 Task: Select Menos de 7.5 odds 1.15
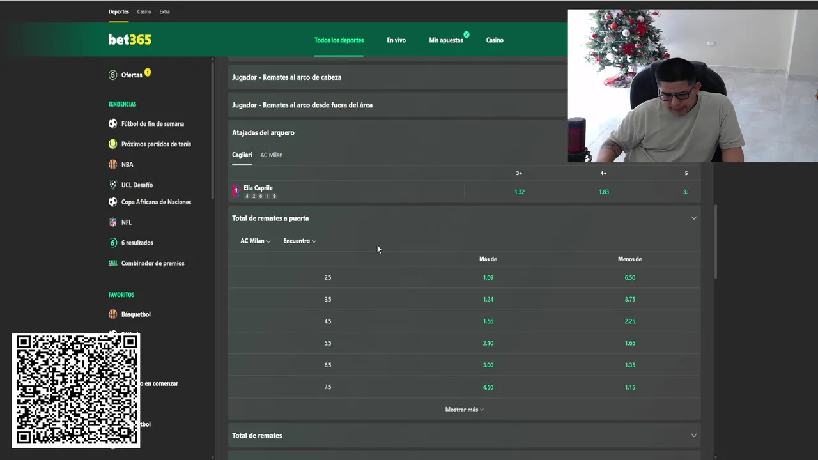pos(630,387)
